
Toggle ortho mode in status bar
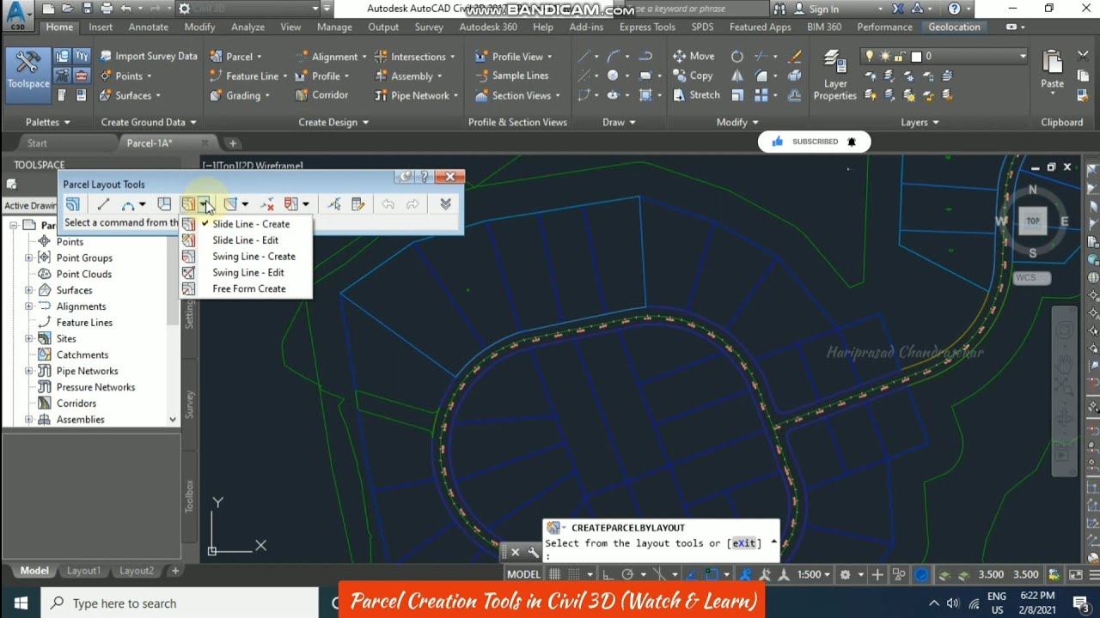tap(607, 574)
